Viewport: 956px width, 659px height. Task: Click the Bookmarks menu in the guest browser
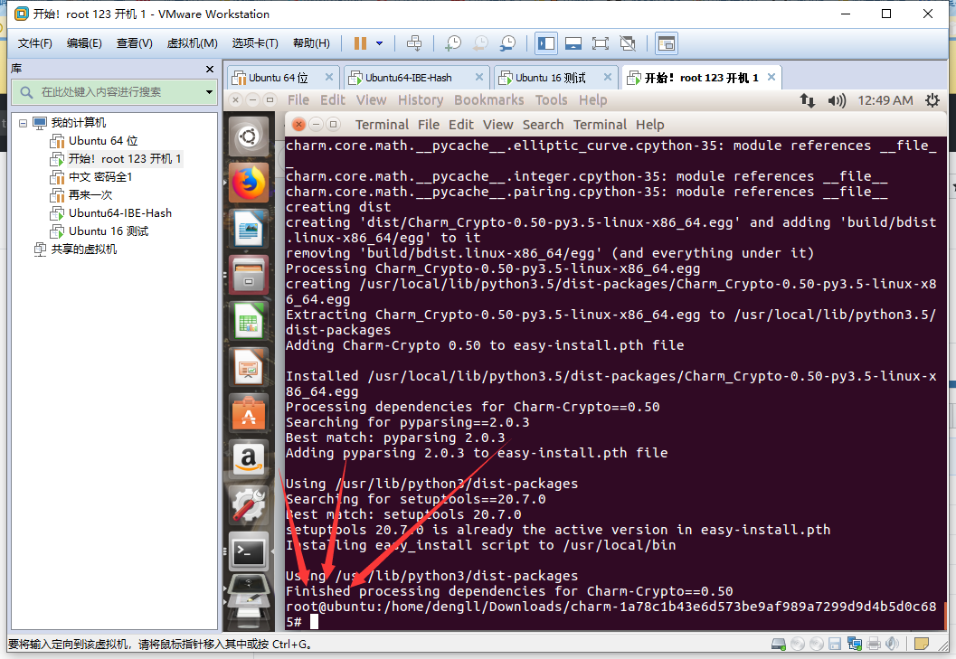(488, 100)
